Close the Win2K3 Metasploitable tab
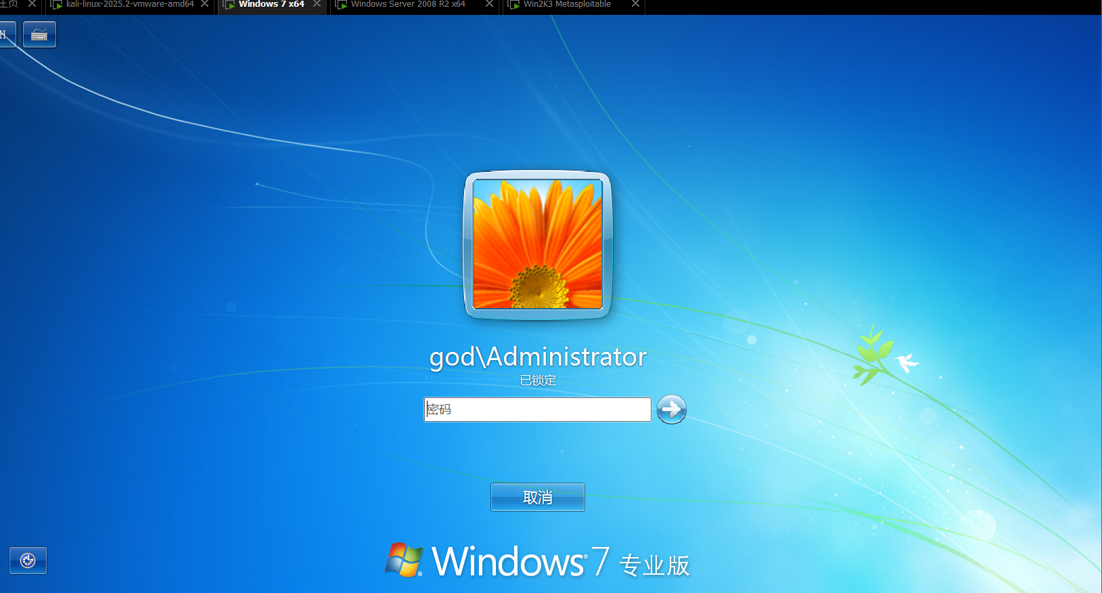Image resolution: width=1102 pixels, height=593 pixels. click(x=635, y=4)
